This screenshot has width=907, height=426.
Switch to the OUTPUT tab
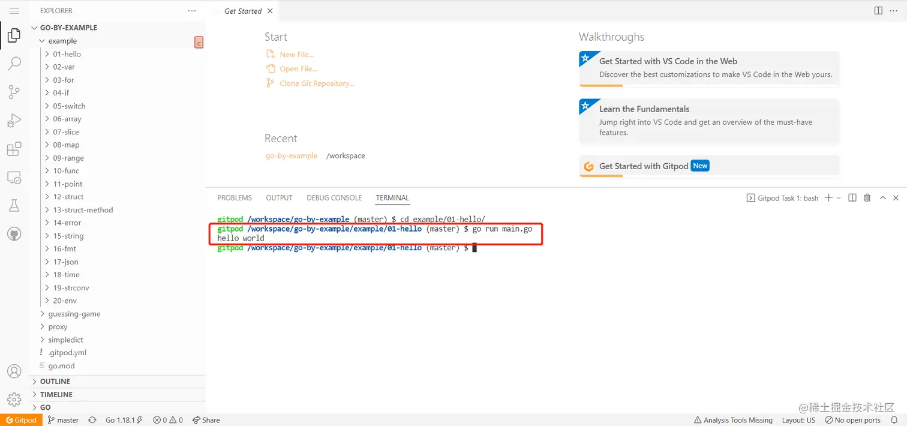click(x=279, y=197)
